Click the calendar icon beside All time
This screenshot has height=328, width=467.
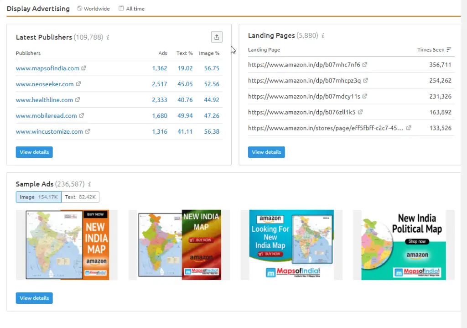(x=121, y=8)
